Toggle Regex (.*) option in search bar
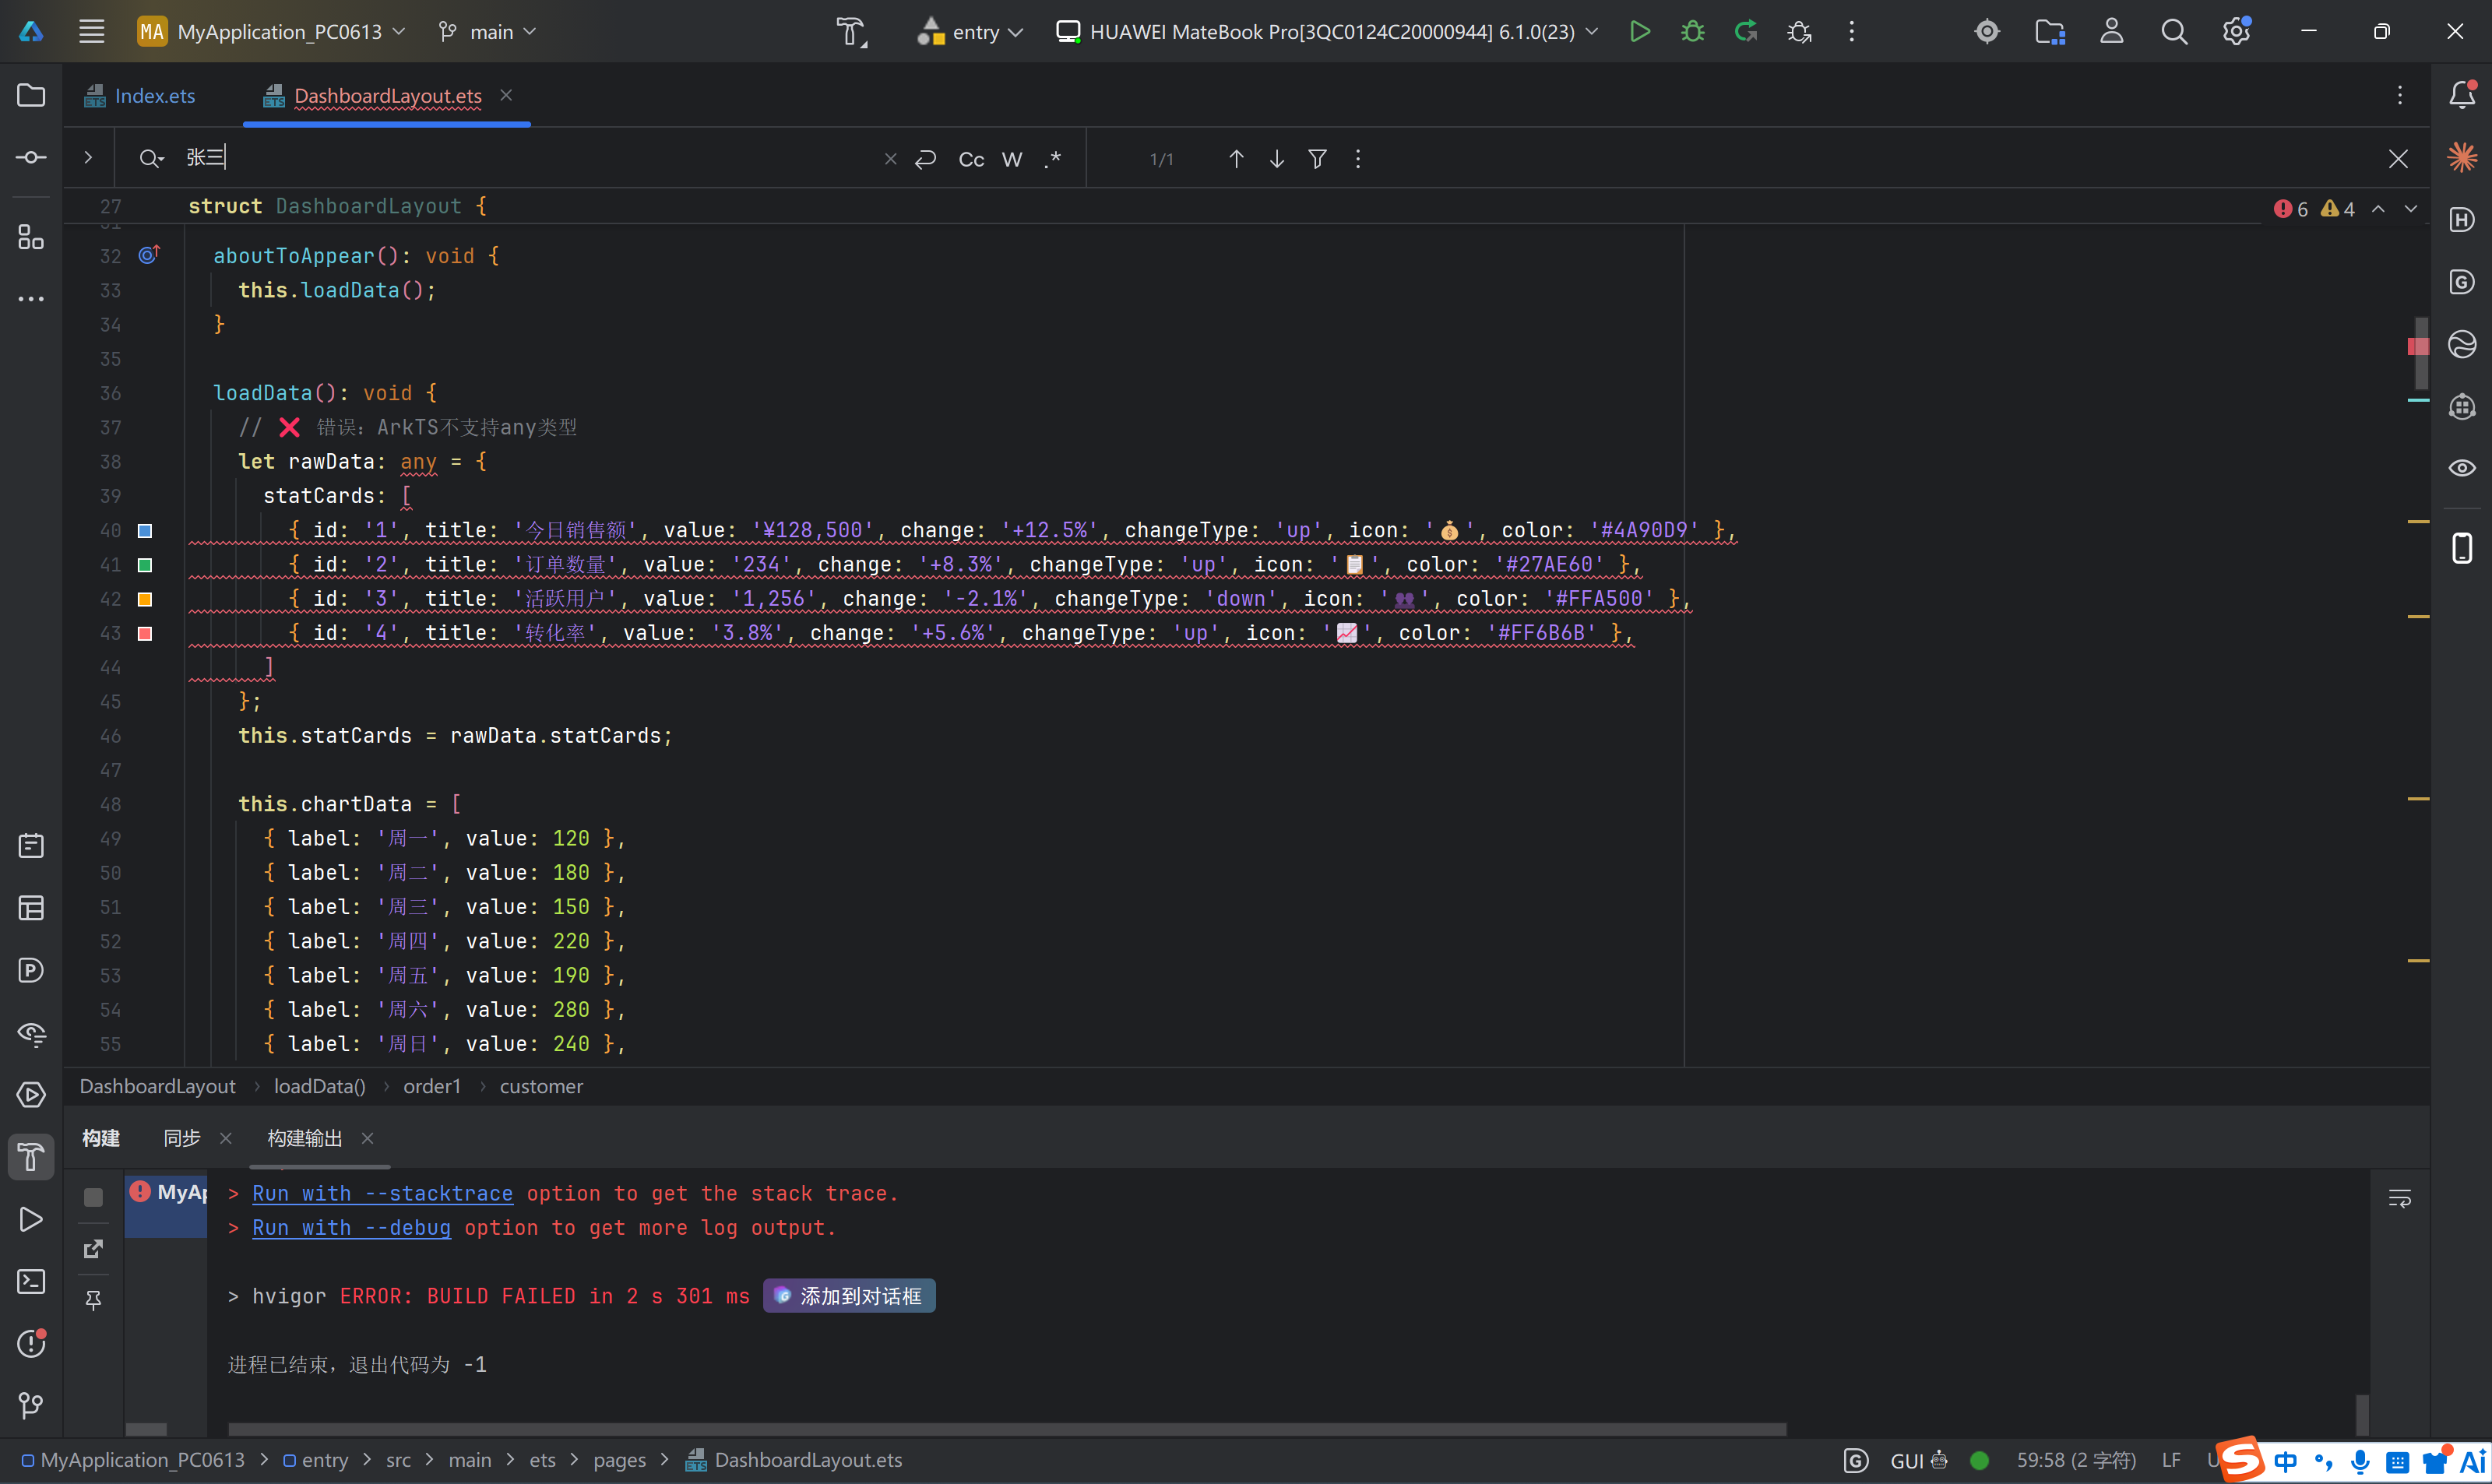This screenshot has width=2492, height=1484. (x=1052, y=159)
